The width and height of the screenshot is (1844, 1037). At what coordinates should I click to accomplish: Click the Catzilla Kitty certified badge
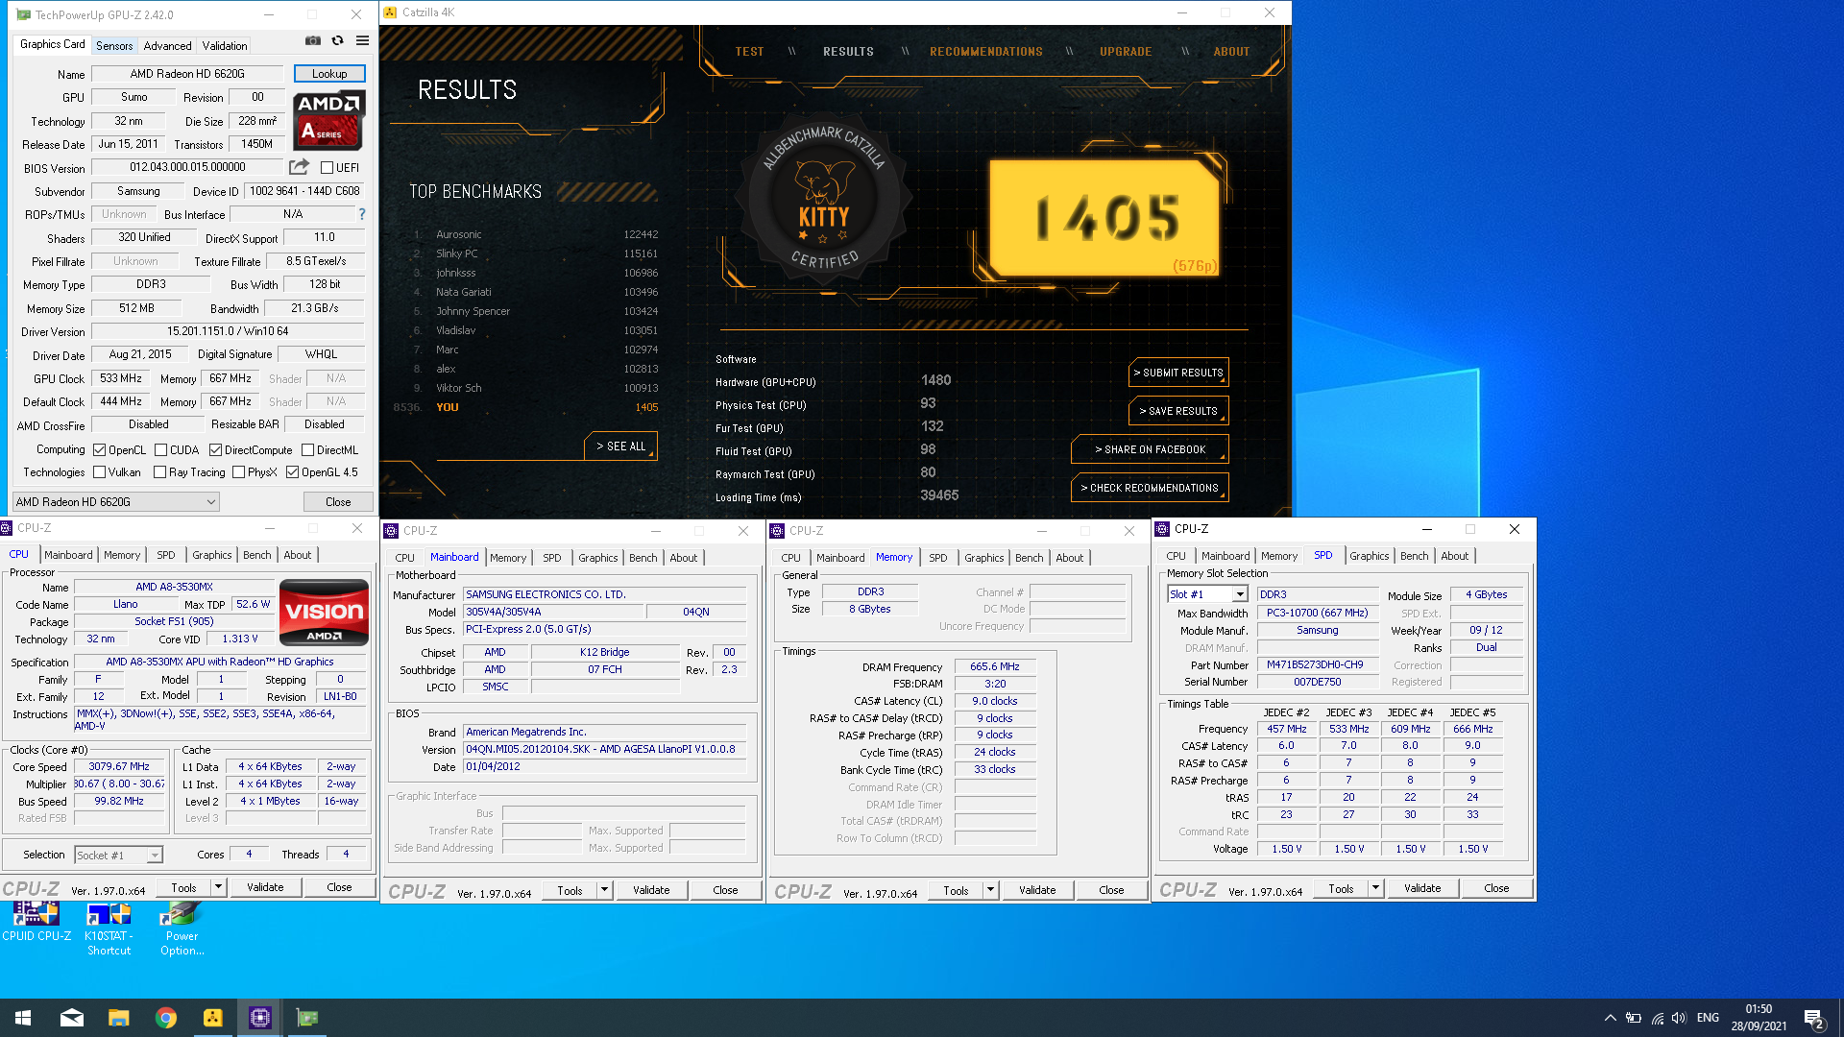point(824,200)
